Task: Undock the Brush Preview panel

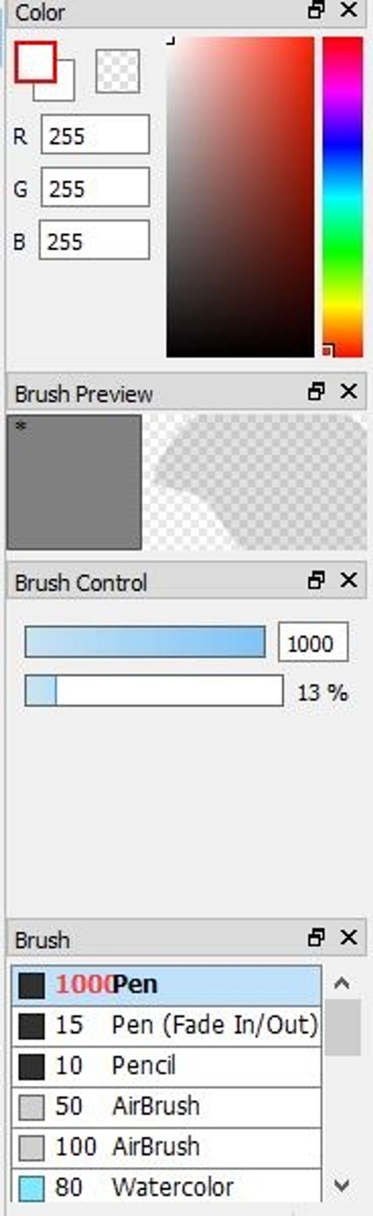Action: pos(316,391)
